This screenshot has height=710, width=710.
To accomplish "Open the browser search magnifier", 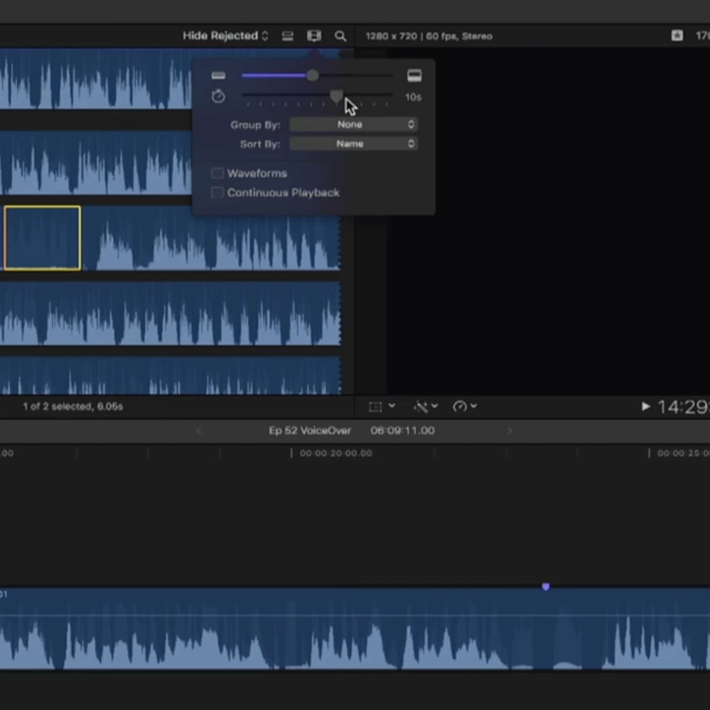I will 340,36.
